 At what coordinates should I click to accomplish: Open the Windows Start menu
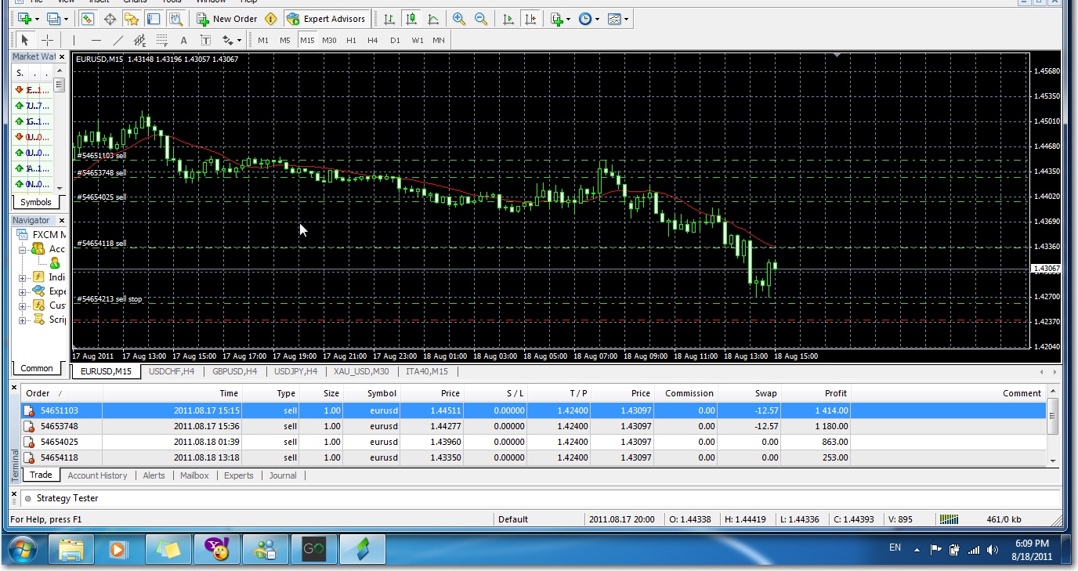[21, 550]
